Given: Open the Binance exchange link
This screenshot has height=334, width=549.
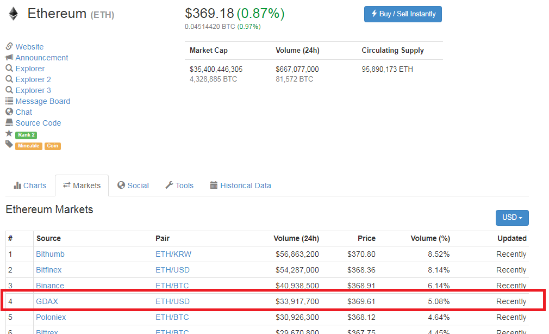Looking at the screenshot, I should [x=50, y=286].
